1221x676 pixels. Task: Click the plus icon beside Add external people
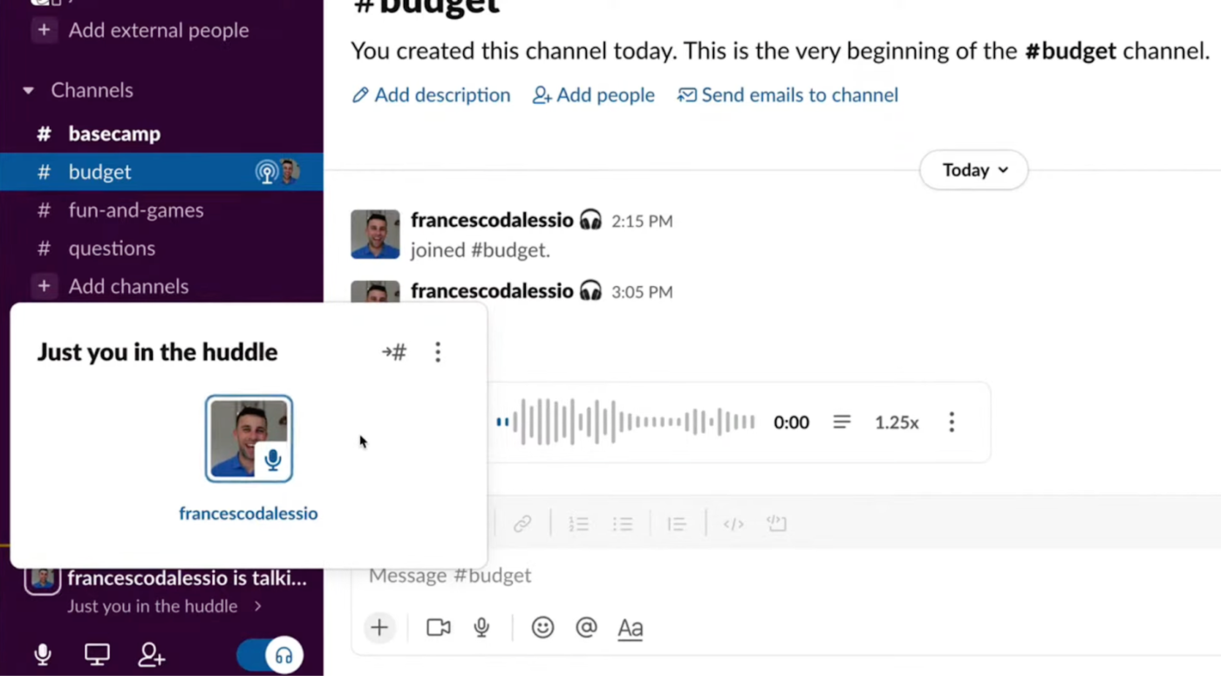44,30
